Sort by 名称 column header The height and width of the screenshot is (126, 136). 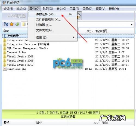(6, 31)
